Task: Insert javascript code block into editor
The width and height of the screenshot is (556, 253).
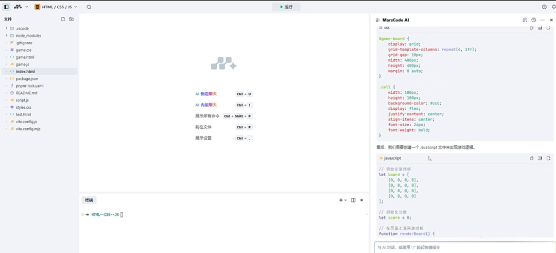Action: (x=540, y=158)
